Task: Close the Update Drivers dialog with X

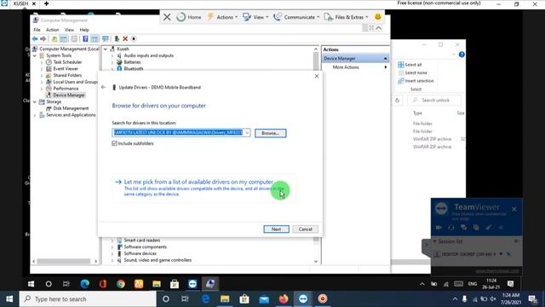Action: tap(316, 76)
